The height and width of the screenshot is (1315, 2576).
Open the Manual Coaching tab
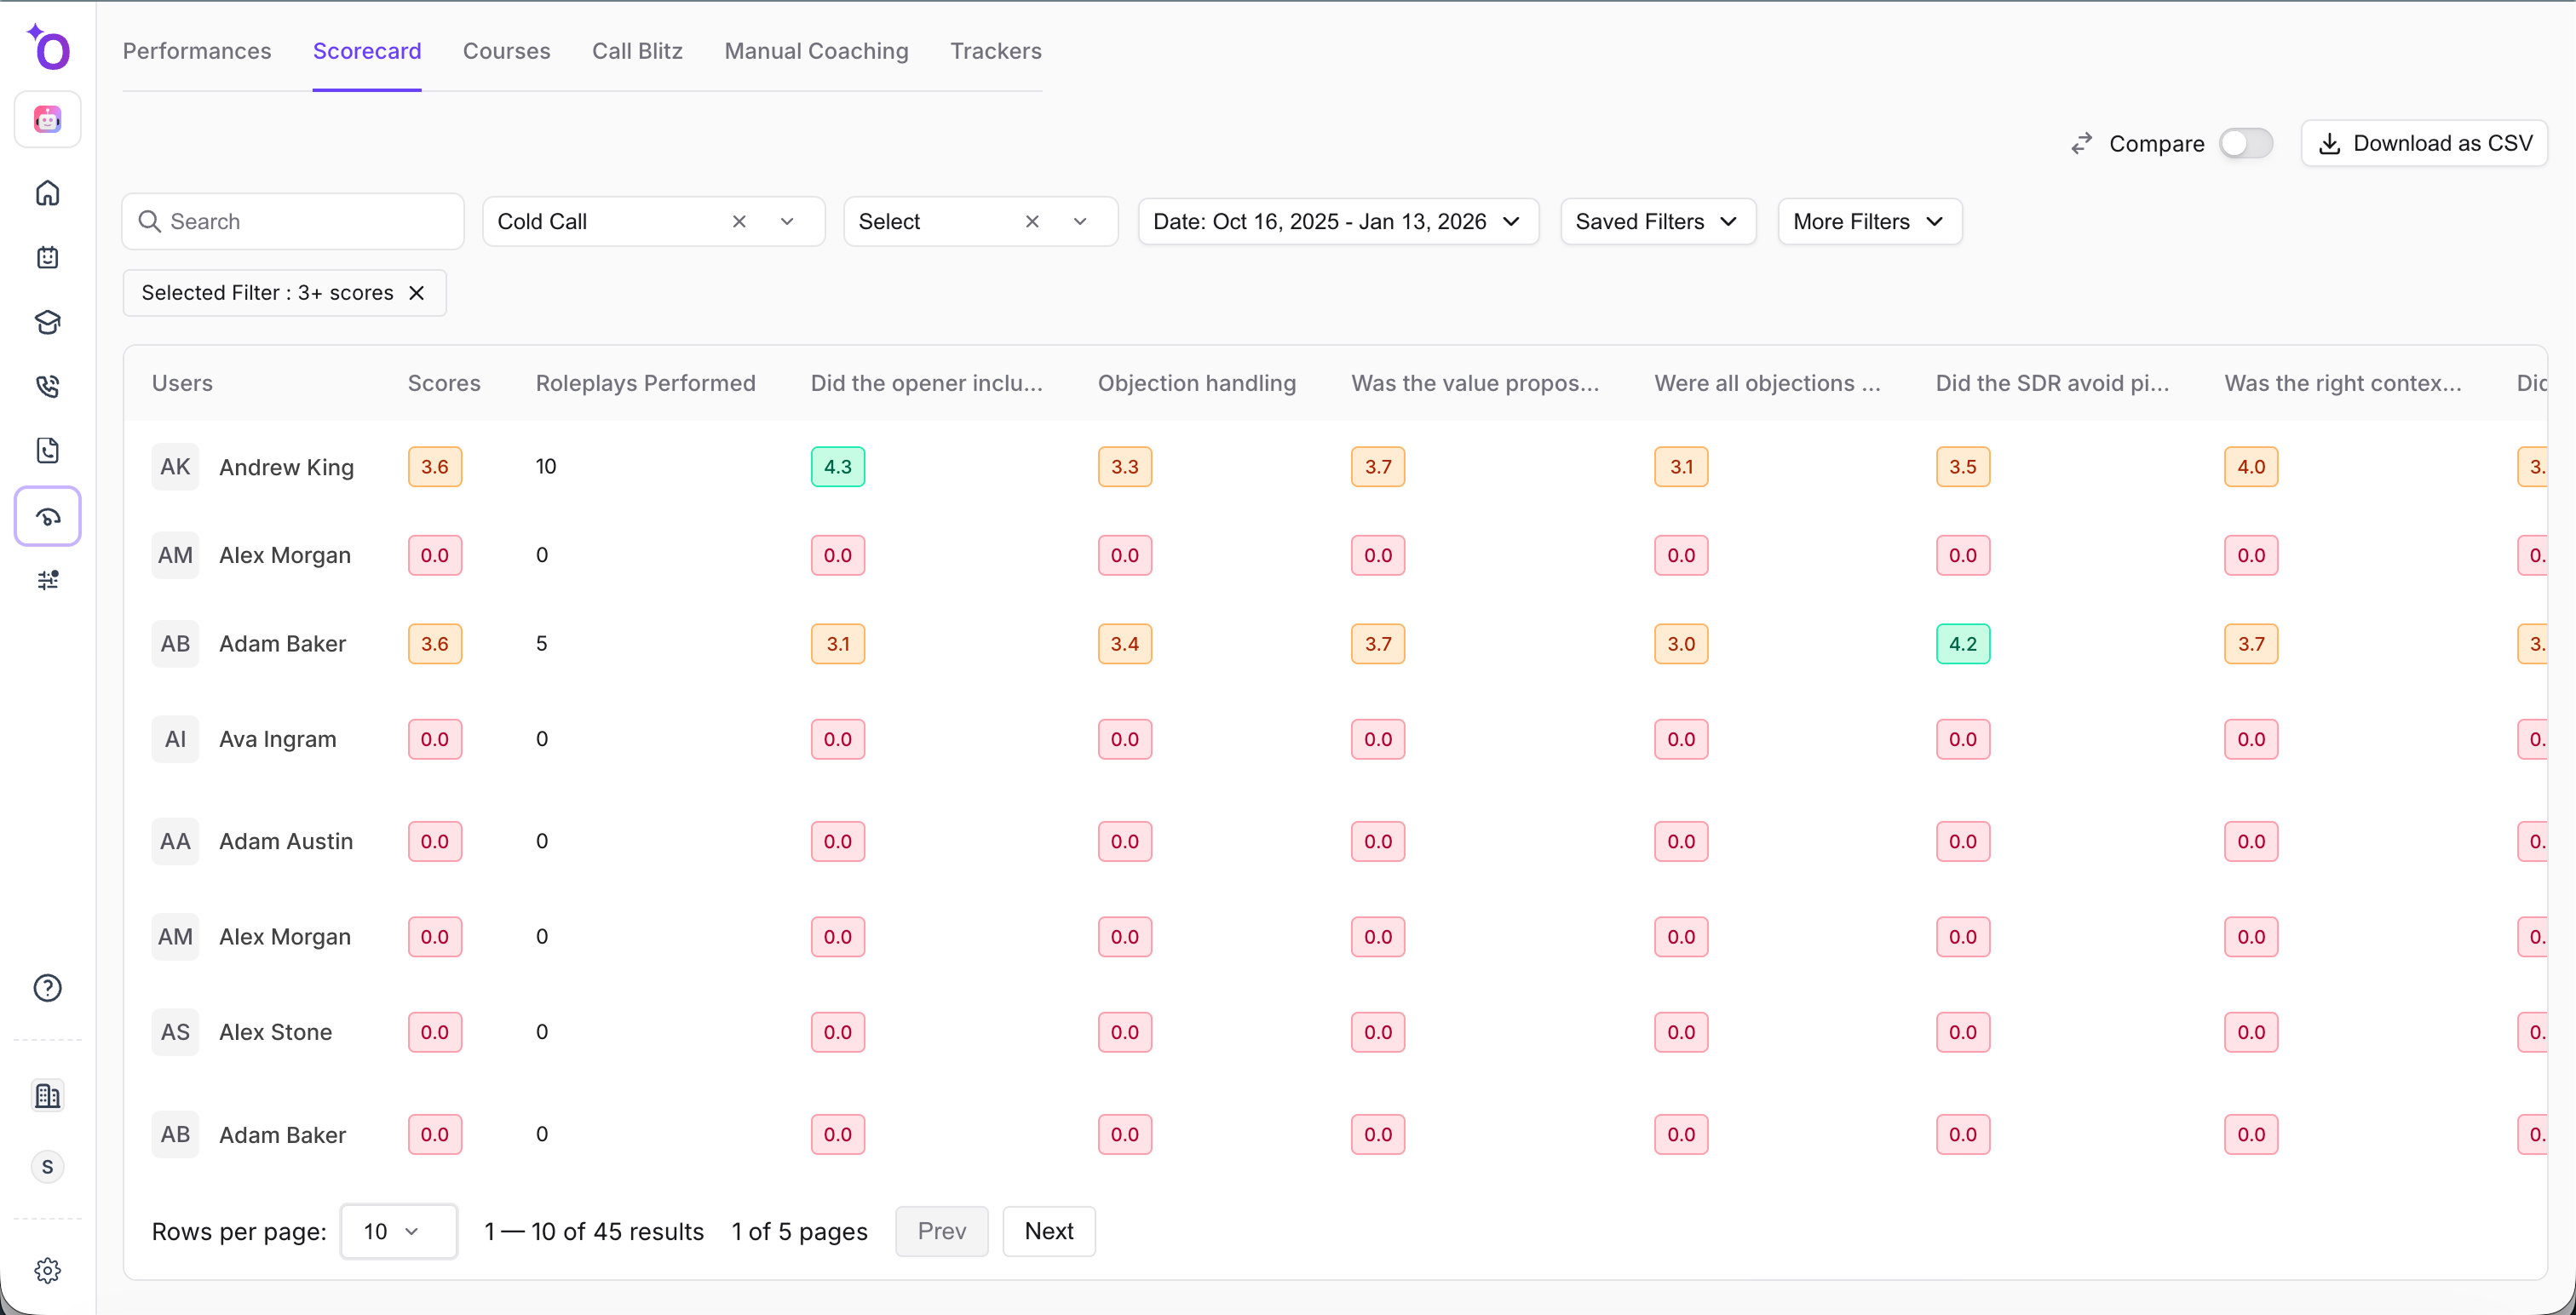point(816,51)
